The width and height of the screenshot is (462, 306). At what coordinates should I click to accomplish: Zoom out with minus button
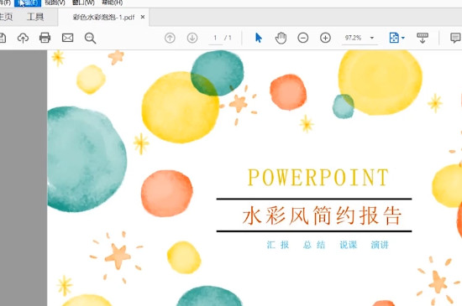tap(303, 38)
